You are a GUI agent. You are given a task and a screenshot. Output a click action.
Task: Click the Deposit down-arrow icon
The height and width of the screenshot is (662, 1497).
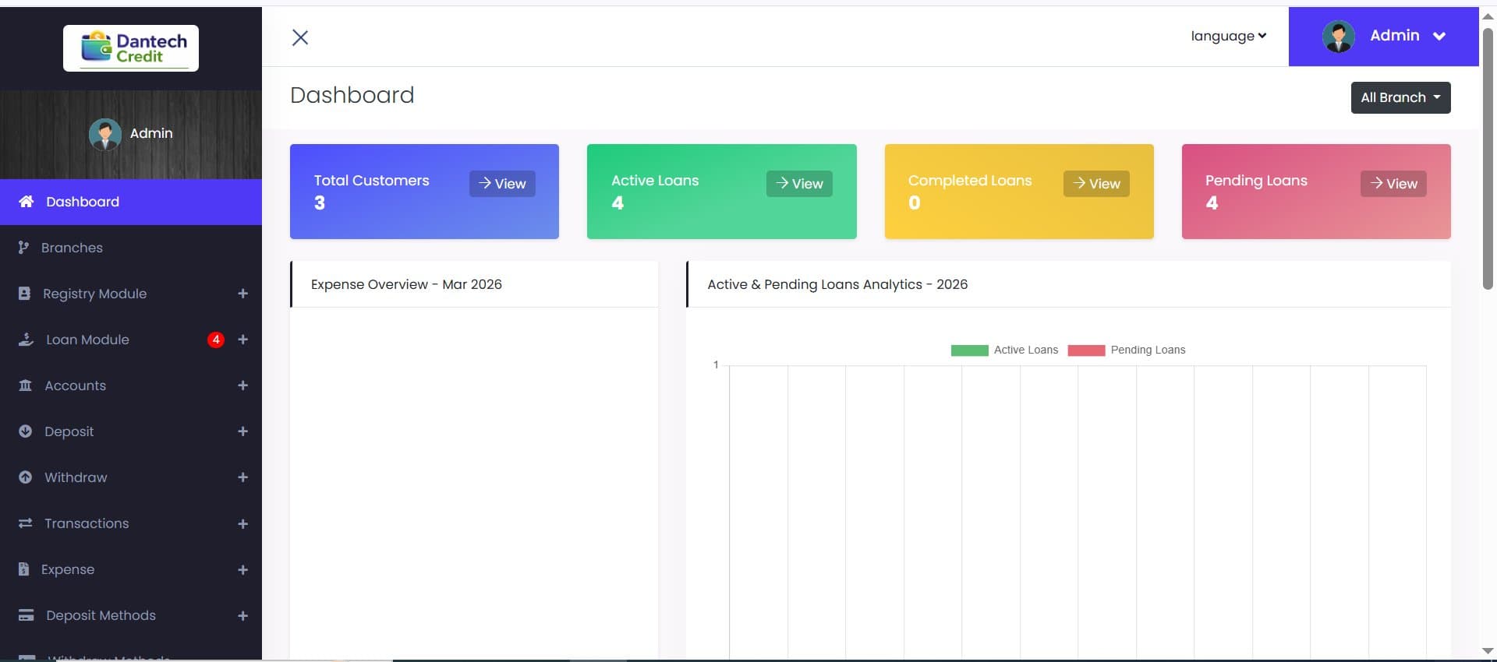pyautogui.click(x=25, y=431)
